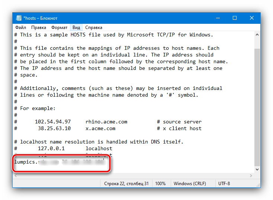Click the '# source server' comment
Screen dimensions: 273x200
click(x=179, y=122)
